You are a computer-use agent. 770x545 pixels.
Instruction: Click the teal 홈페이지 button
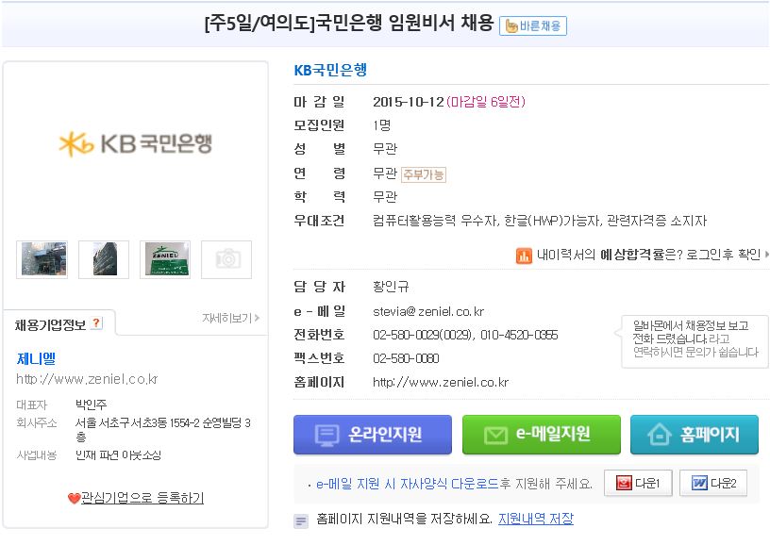pyautogui.click(x=695, y=435)
